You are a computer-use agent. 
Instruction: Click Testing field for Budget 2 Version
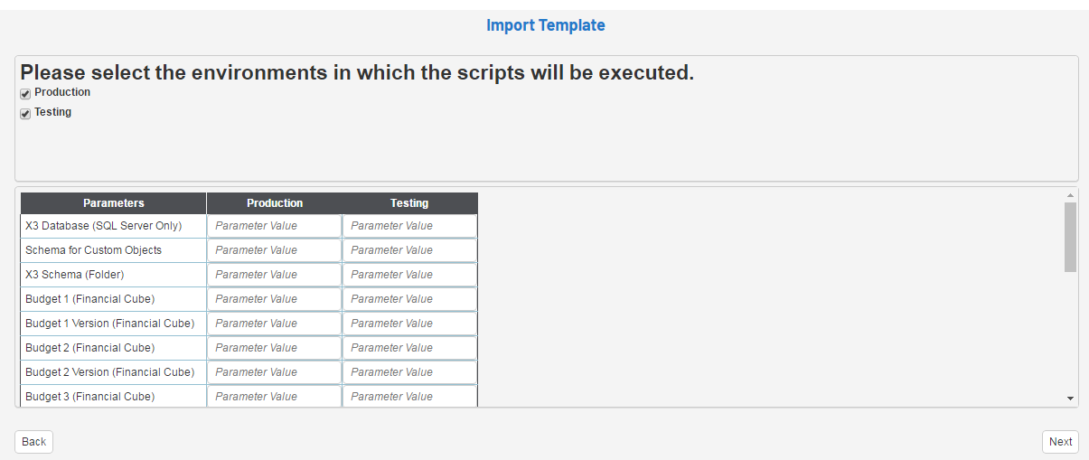pyautogui.click(x=409, y=372)
